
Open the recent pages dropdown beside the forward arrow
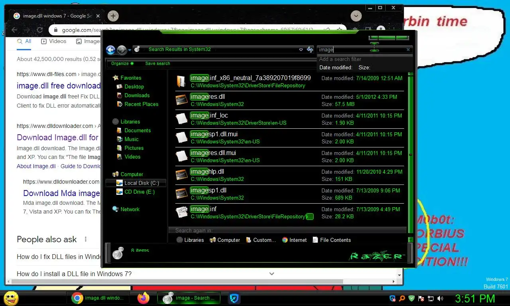[x=130, y=50]
